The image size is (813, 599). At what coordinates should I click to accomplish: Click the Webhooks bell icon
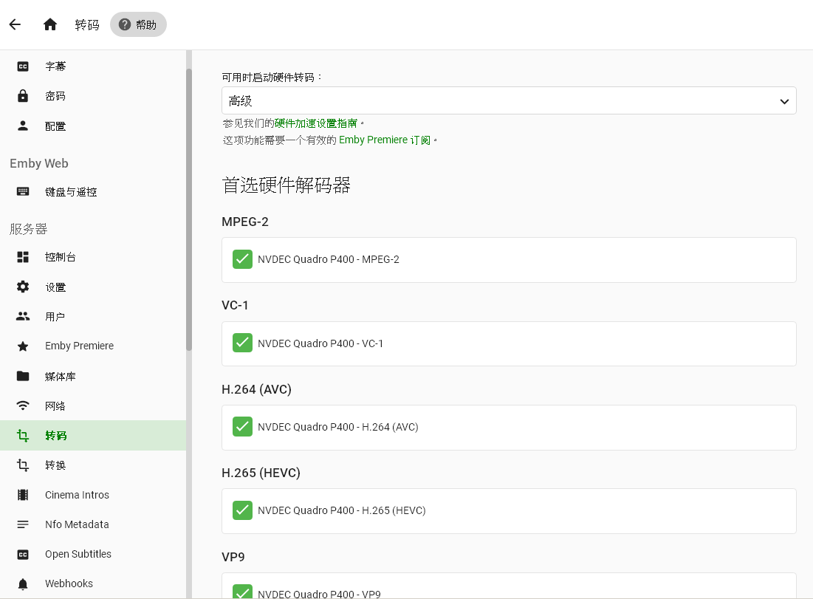pos(23,584)
